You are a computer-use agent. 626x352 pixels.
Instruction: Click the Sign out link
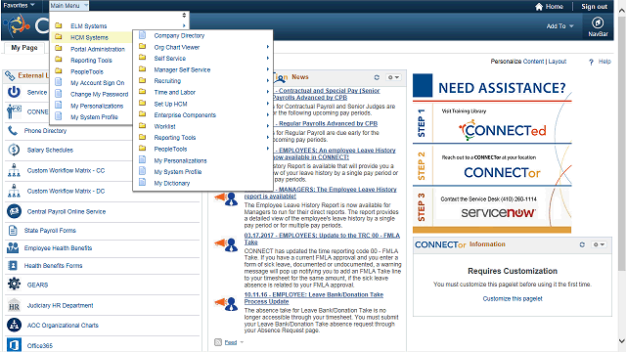(594, 7)
